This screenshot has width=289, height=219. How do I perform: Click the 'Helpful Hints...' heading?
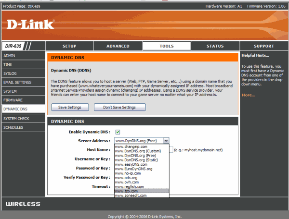pos(255,55)
